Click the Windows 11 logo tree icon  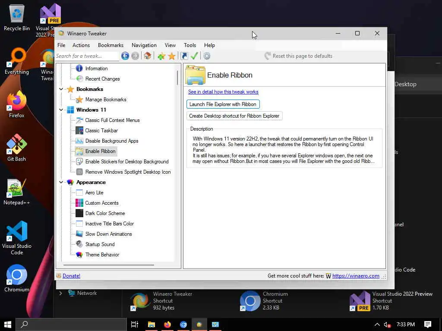pyautogui.click(x=70, y=110)
